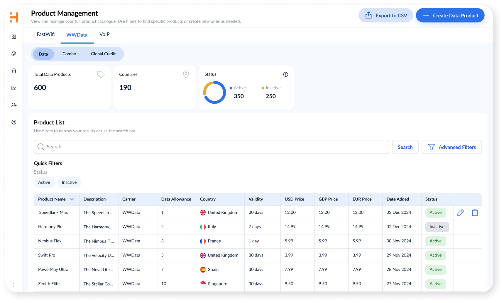This screenshot has width=504, height=303.
Task: Show Status card info icon details
Action: pos(285,74)
